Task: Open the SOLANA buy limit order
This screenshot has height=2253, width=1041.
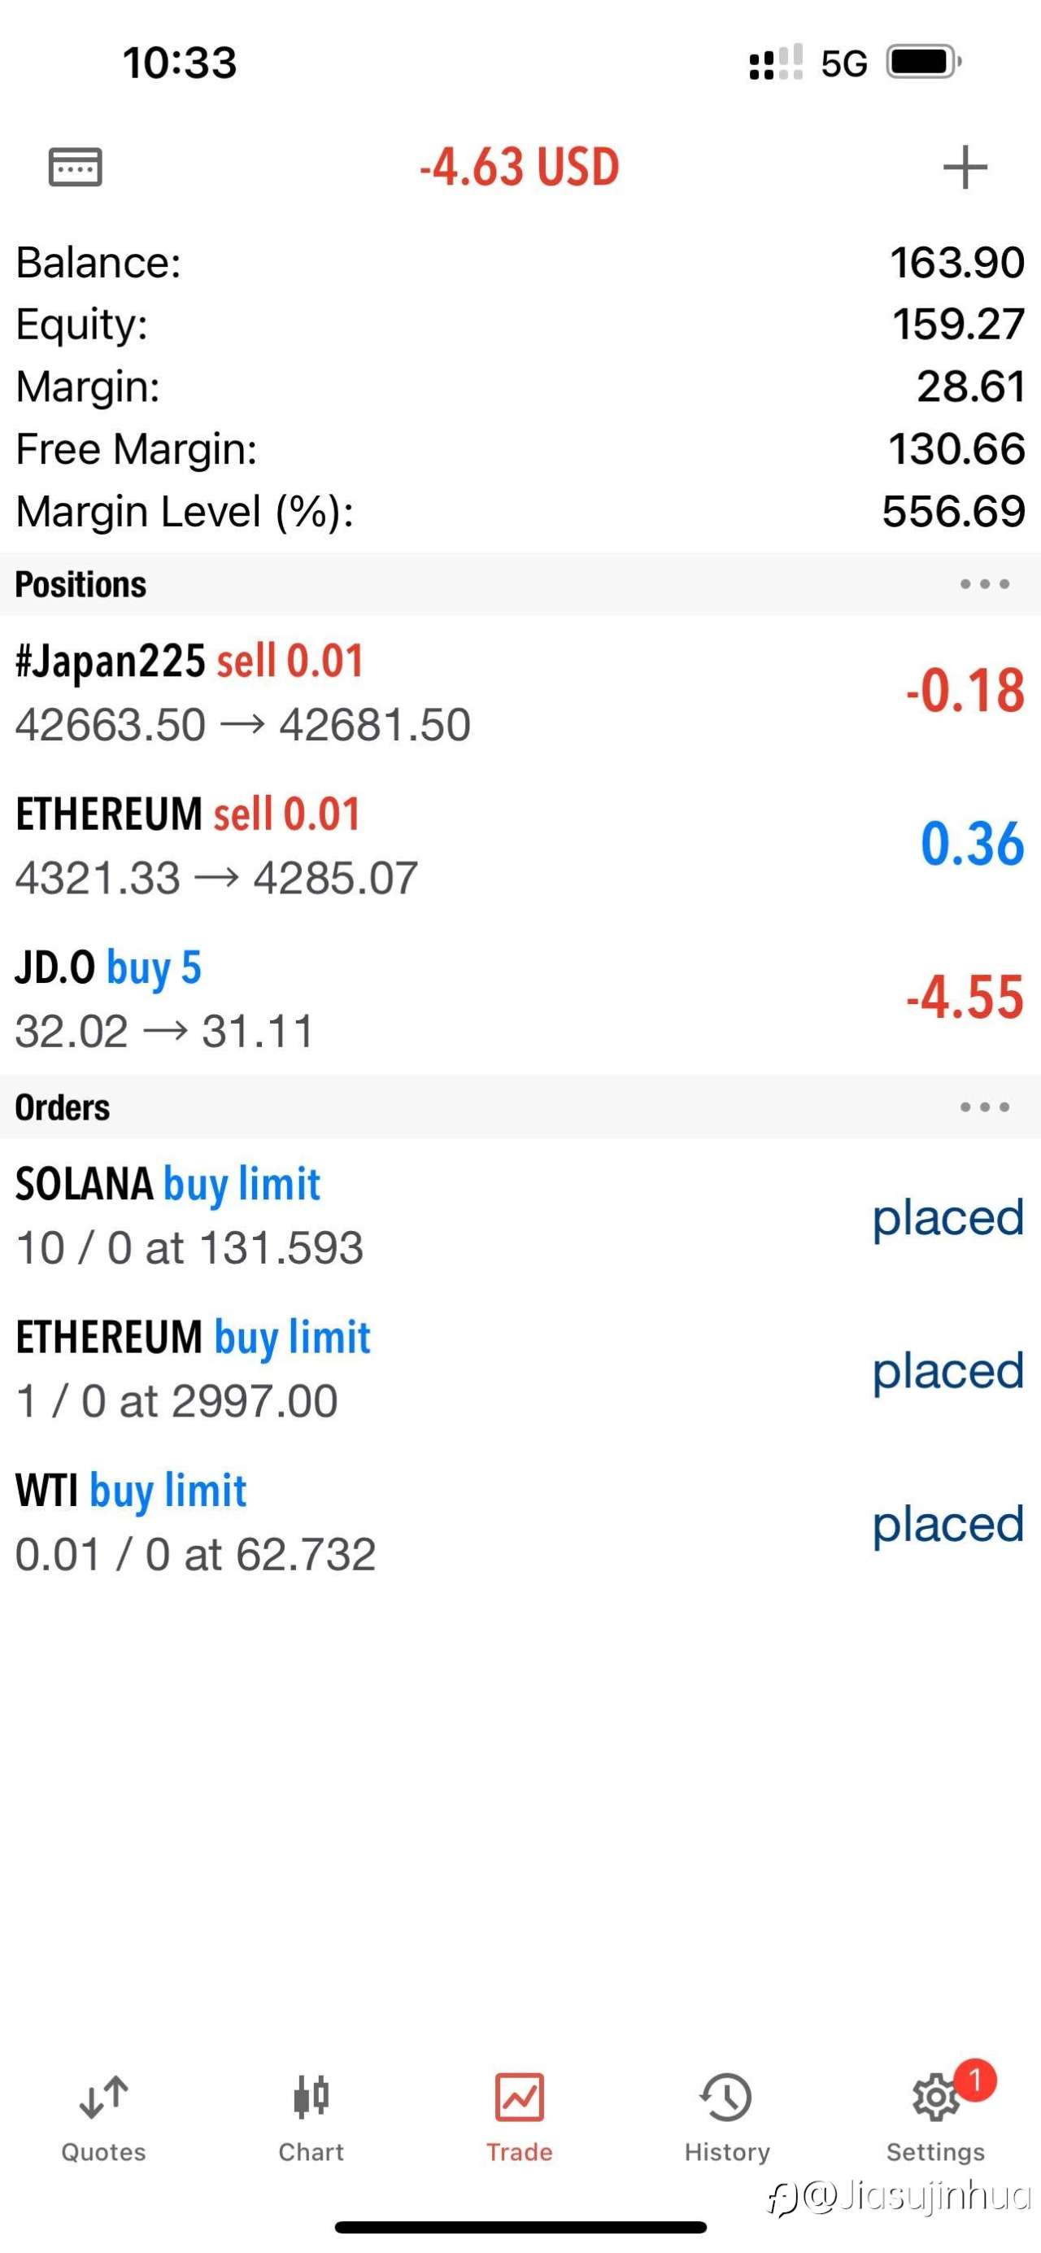Action: click(520, 1215)
